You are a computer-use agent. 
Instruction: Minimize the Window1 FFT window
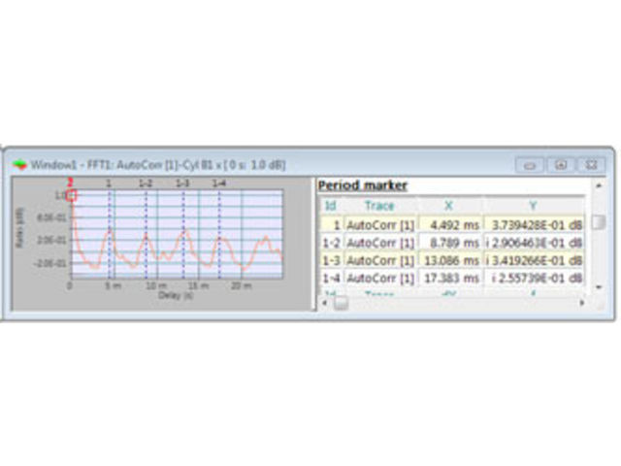point(530,165)
